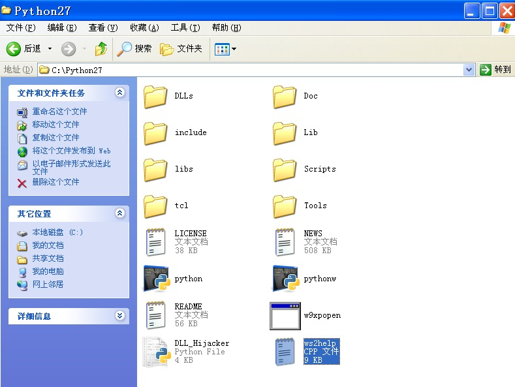
Task: Select the w9xpopen application icon
Action: (x=285, y=316)
